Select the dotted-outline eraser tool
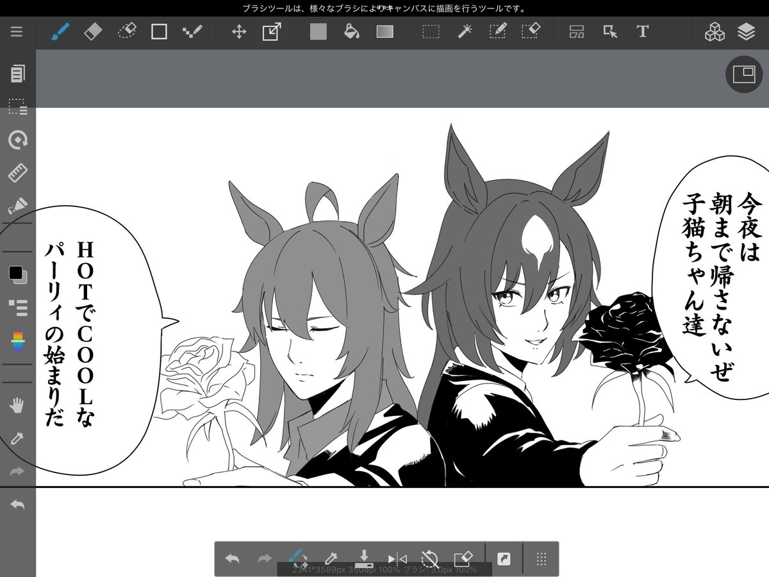The height and width of the screenshot is (577, 769). click(128, 31)
